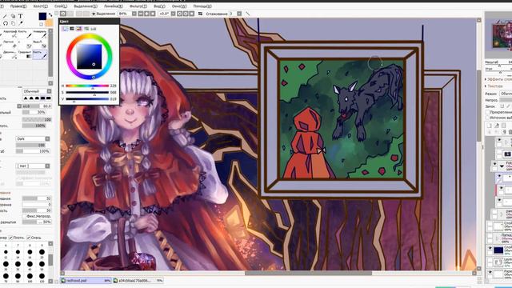
Task: Toggle visibility of the bottom Paper layer
Action: (x=490, y=273)
